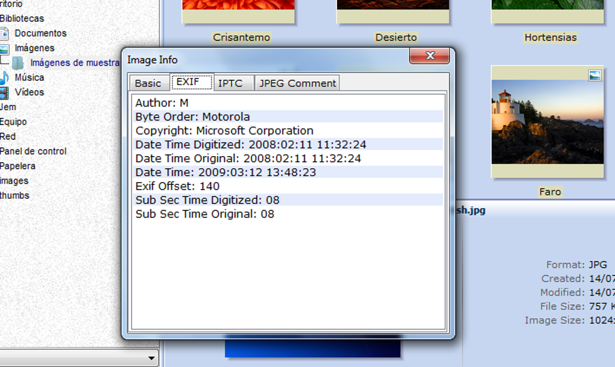Open Panel de control in tree

tap(33, 151)
